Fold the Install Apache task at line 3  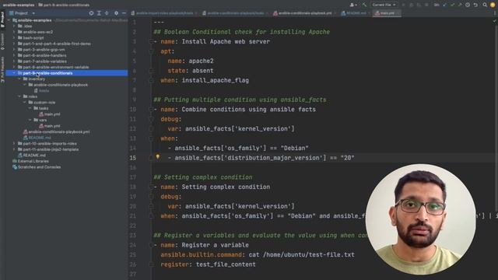click(151, 41)
